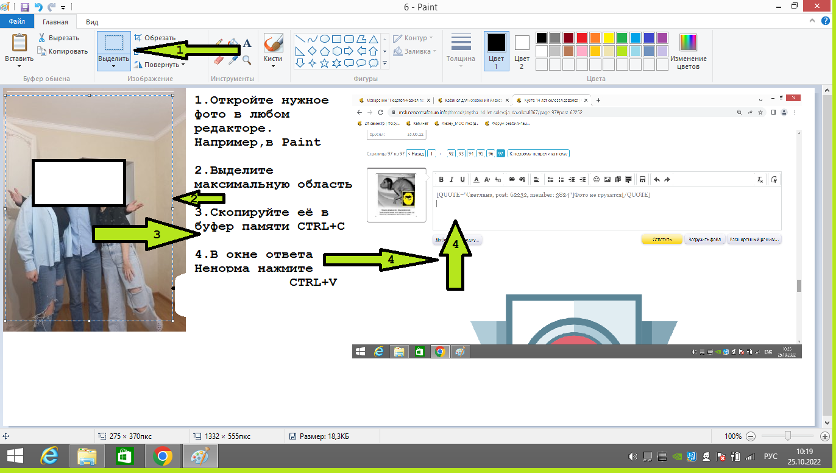836x473 pixels.
Task: Open the Кисти brushes dropdown
Action: pos(273,66)
